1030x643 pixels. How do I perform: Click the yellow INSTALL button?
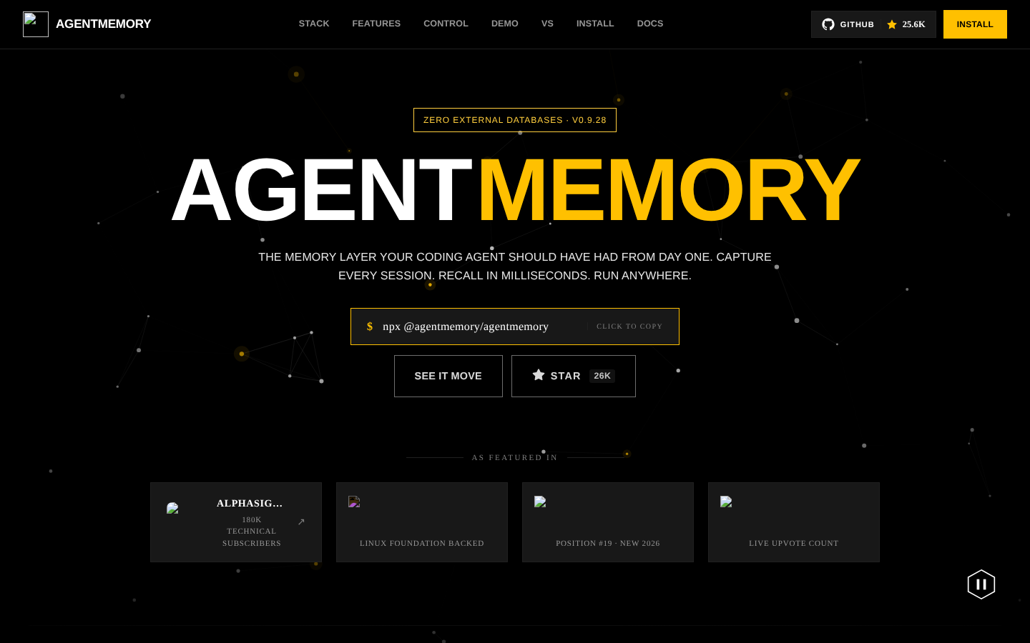975,24
